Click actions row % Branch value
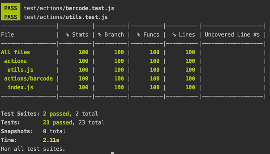270x154 pixels. [119, 61]
